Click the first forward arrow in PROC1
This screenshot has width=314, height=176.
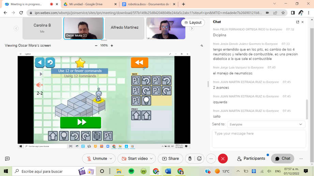tap(136, 115)
